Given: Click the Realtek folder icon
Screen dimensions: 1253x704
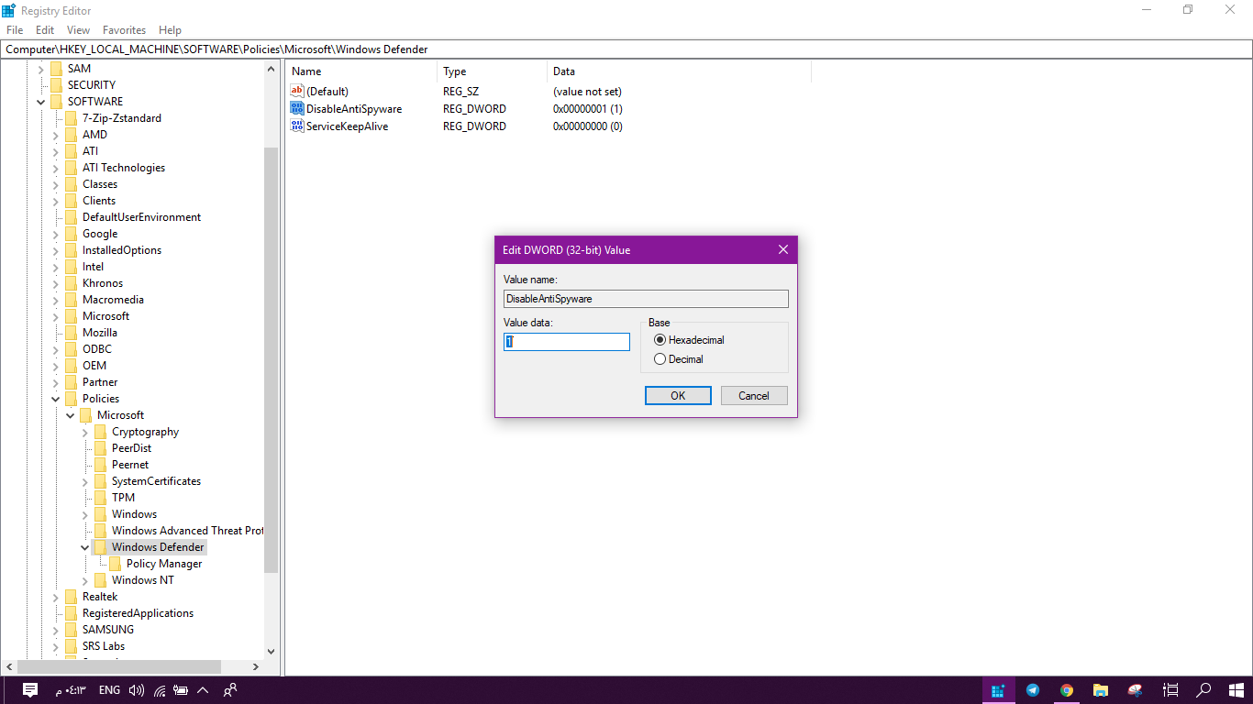Looking at the screenshot, I should pos(71,597).
